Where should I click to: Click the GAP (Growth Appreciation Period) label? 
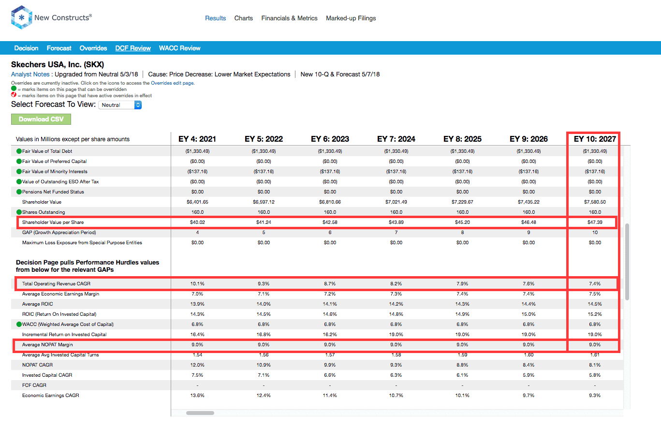58,233
